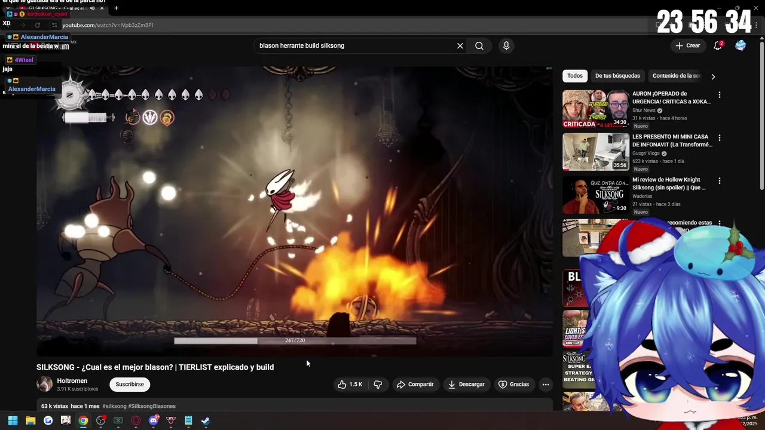Viewport: 765px width, 430px height.
Task: Open OBS Studio from the taskbar
Action: pos(101,420)
